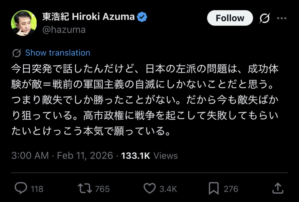The width and height of the screenshot is (299, 202).
Task: Bookmark this post with the bookmark icon
Action: [214, 189]
